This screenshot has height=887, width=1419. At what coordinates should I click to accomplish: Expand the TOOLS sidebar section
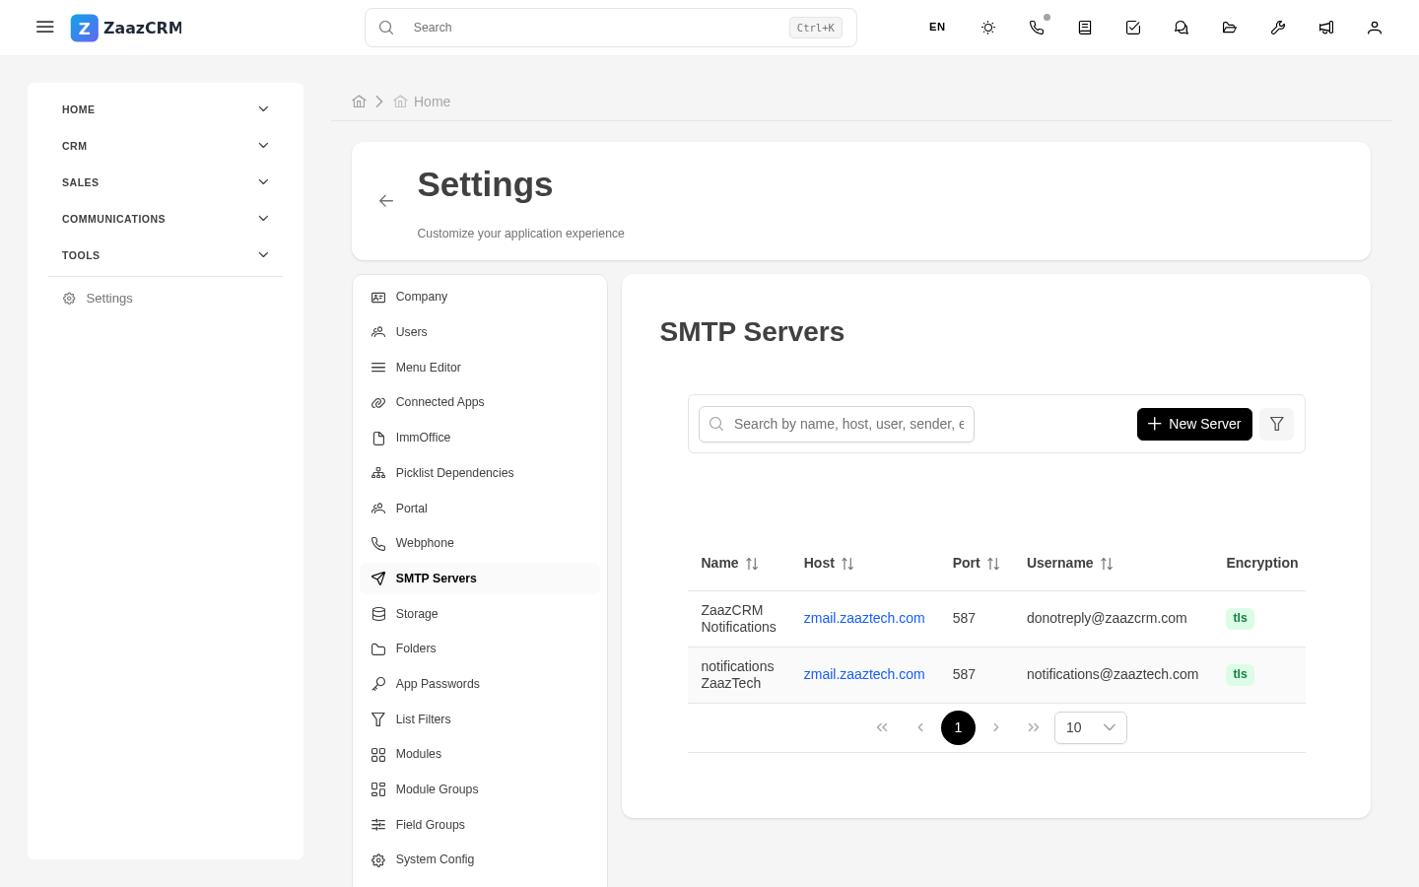tap(166, 255)
